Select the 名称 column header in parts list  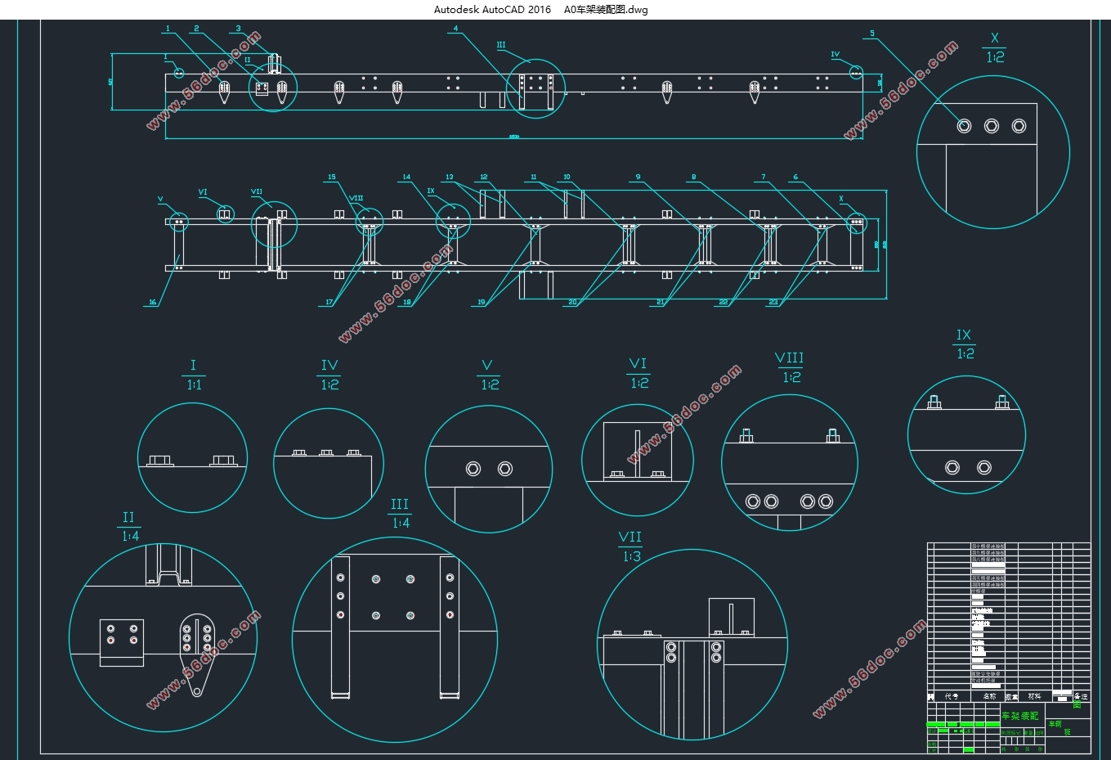click(x=989, y=696)
